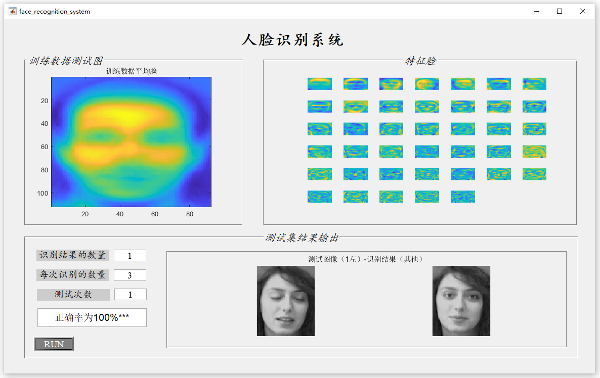The width and height of the screenshot is (600, 378).
Task: Click the 测试次数 input field
Action: [130, 294]
